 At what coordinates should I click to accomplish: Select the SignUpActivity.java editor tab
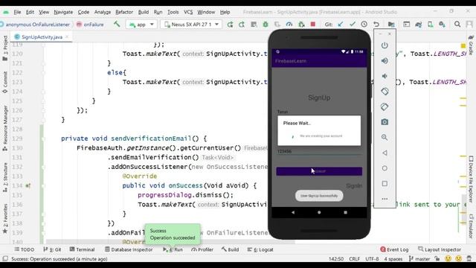[42, 36]
